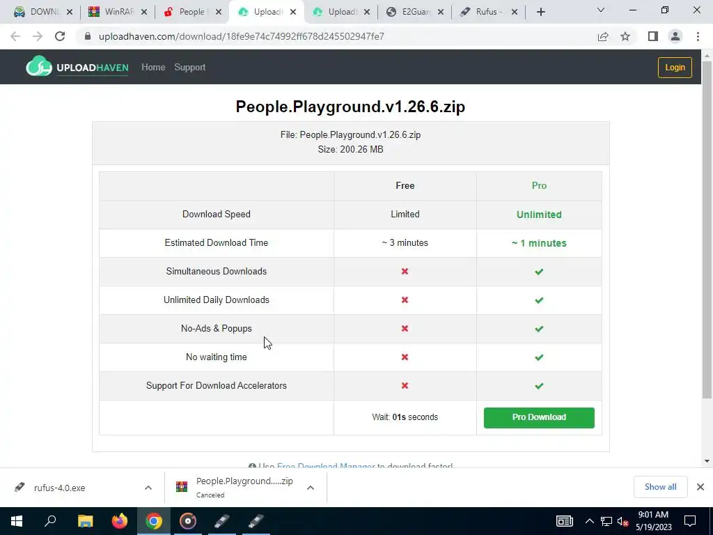
Task: Close the downloads bar
Action: (x=700, y=487)
